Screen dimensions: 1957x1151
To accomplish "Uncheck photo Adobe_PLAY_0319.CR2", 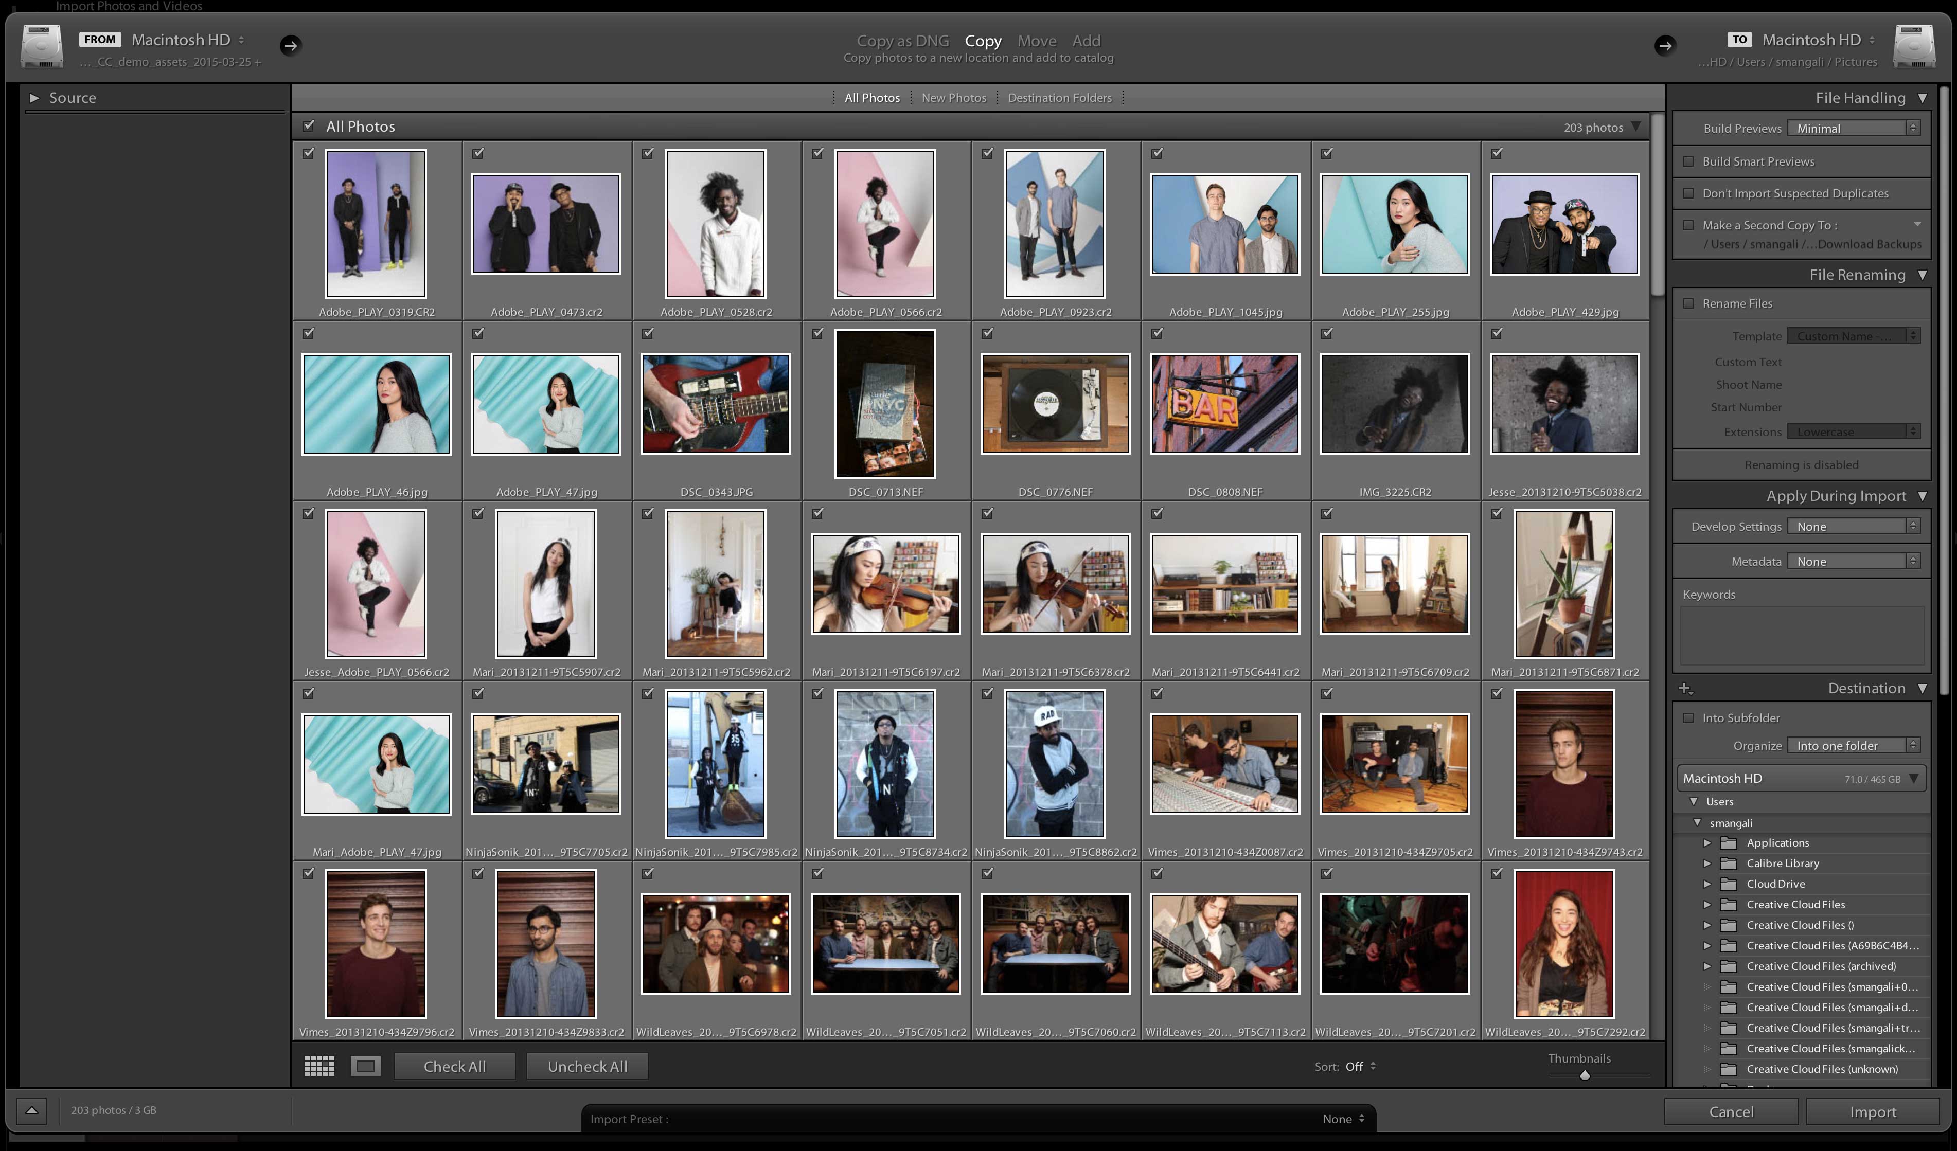I will tap(308, 154).
